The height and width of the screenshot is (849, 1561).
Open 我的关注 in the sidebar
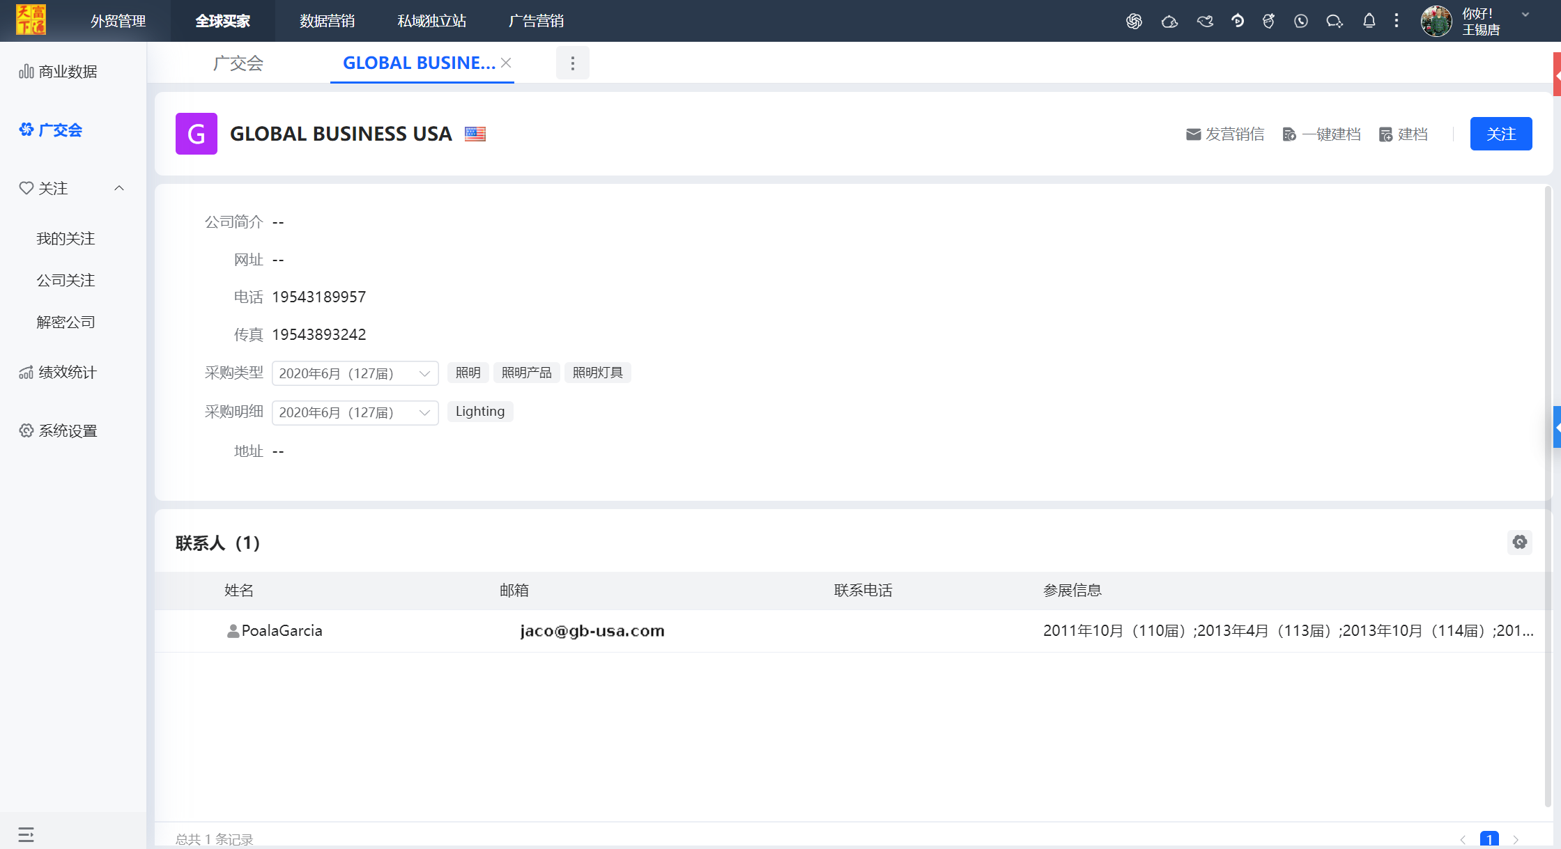coord(66,239)
